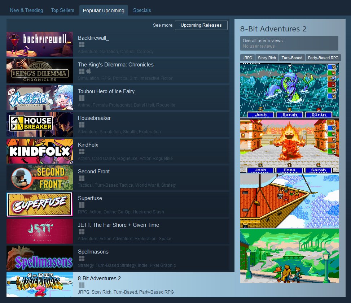Click Windows icon under The King's Dilemma: Chronicles

pos(82,72)
